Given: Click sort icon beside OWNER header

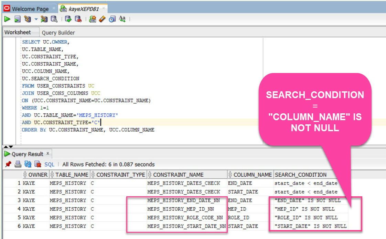Looking at the screenshot, I should (25, 175).
